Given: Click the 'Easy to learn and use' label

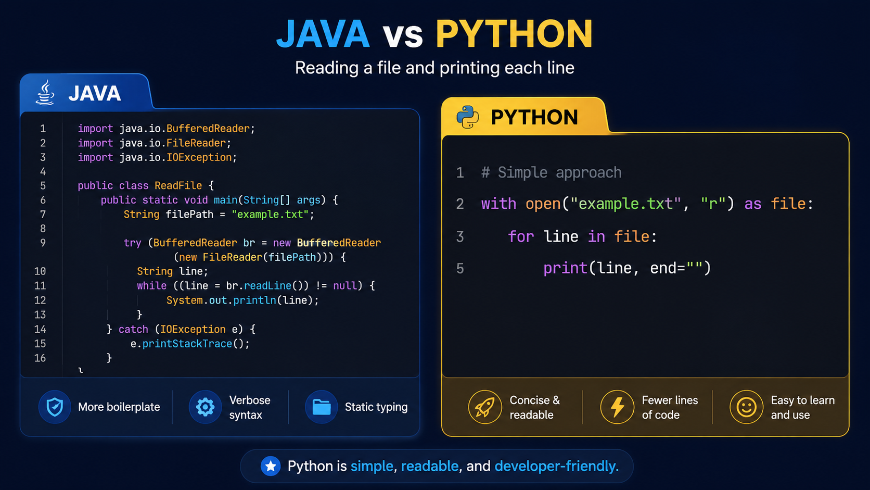Looking at the screenshot, I should click(803, 407).
